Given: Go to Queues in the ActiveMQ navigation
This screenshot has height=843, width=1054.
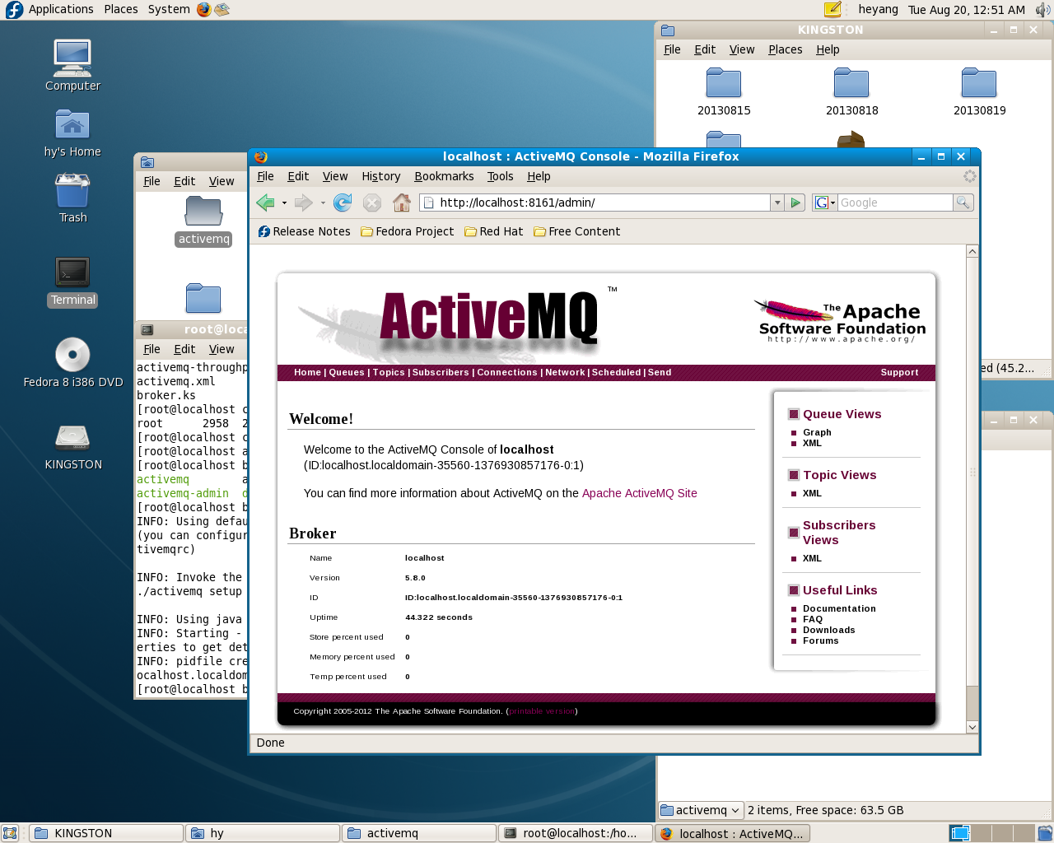Looking at the screenshot, I should pyautogui.click(x=347, y=372).
